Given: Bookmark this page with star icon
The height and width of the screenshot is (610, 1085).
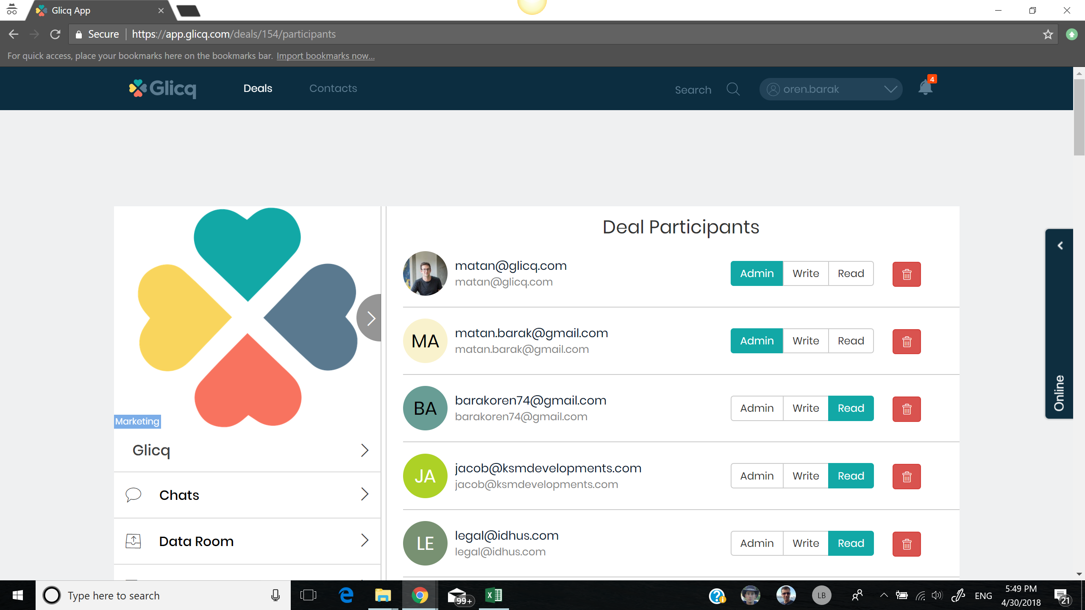Looking at the screenshot, I should coord(1048,34).
